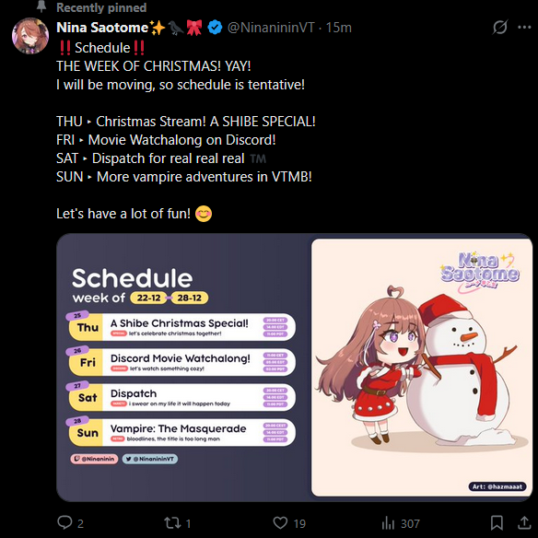View post analytics bar chart icon
The image size is (538, 538).
388,523
